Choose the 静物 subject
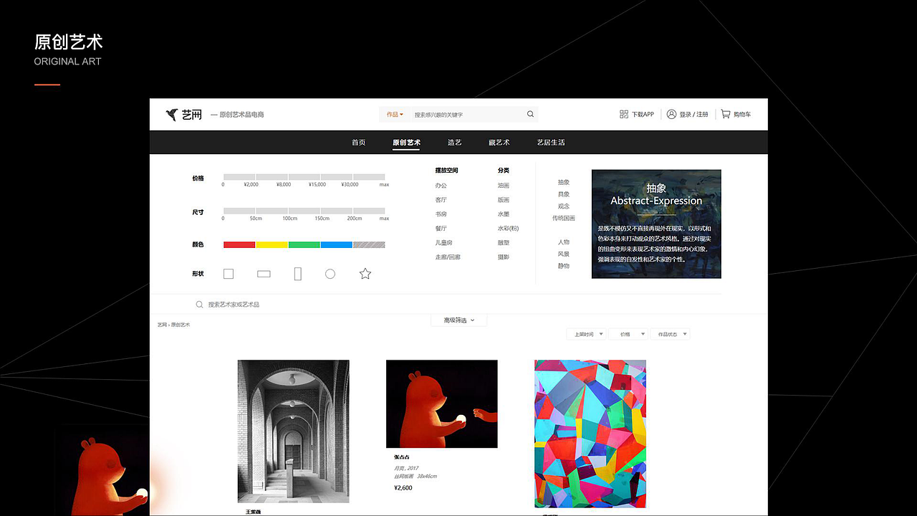Image resolution: width=917 pixels, height=516 pixels. pyautogui.click(x=564, y=266)
